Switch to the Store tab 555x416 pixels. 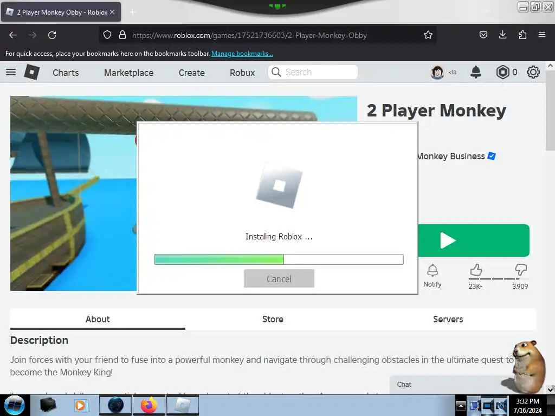coord(273,319)
